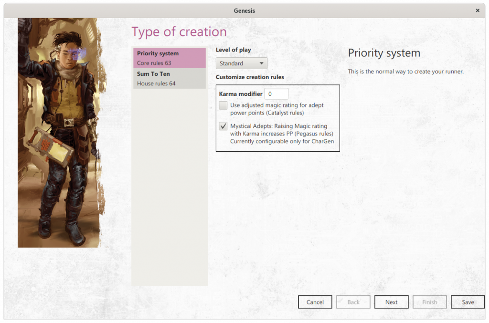
Task: Click the runner character artwork
Action: point(62,133)
